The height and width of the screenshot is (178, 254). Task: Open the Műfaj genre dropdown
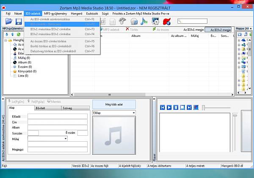click(x=66, y=139)
